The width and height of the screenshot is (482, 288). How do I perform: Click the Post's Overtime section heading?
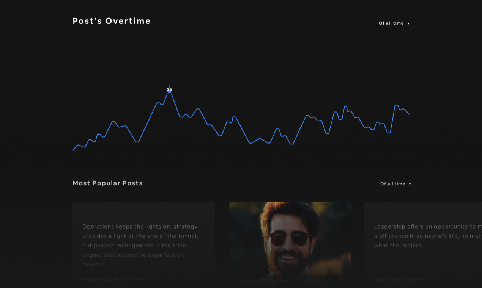pos(111,21)
